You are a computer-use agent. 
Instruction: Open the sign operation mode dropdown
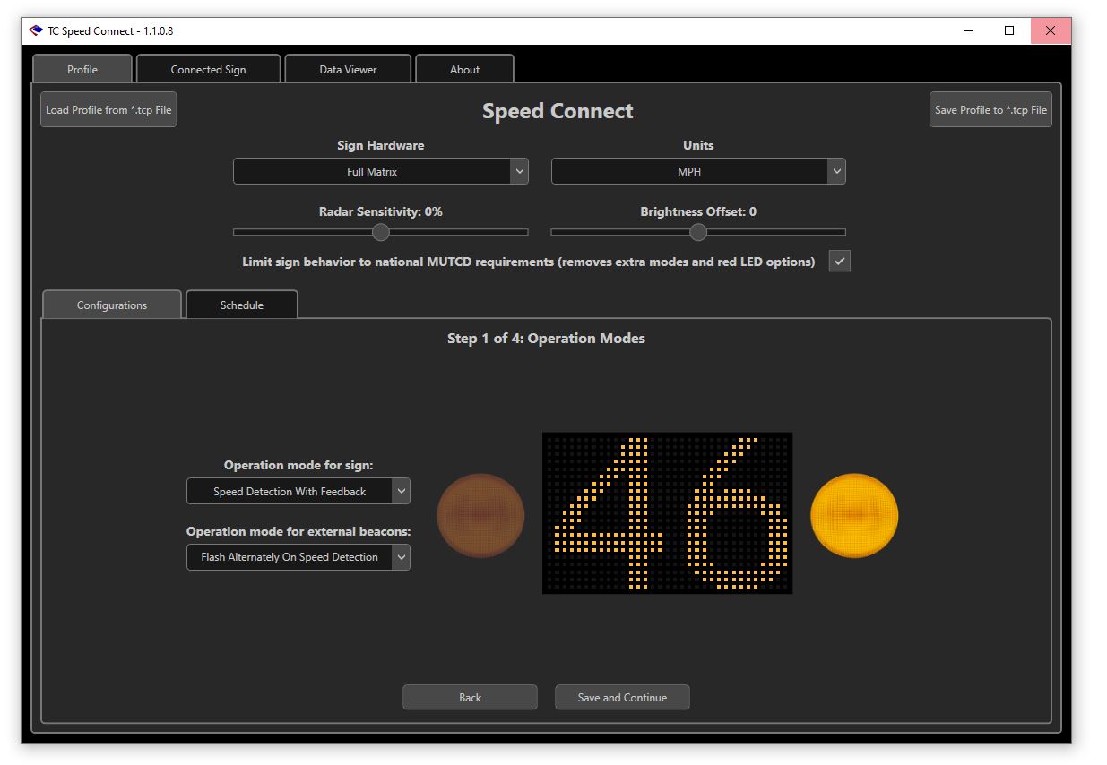coord(298,492)
